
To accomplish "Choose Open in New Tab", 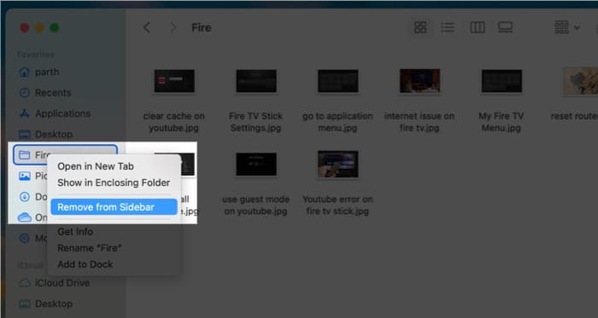I will click(96, 166).
